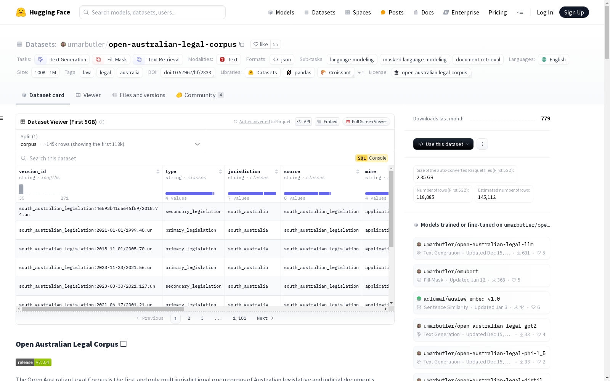Sort the jurisdiction column
The width and height of the screenshot is (610, 381).
276,171
